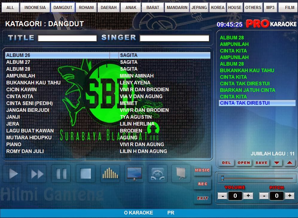
Task: Open settings via the gears icon
Action: 158,173
